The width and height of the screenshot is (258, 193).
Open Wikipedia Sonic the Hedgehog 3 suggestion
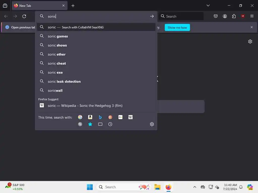tap(96, 106)
